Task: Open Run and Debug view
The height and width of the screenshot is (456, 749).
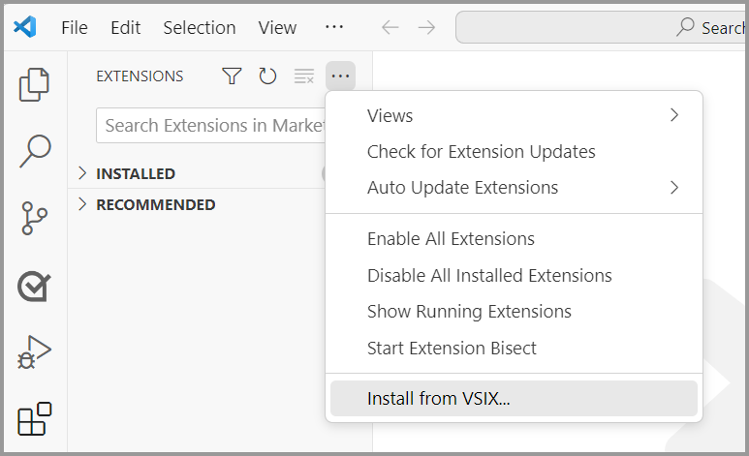Action: (x=35, y=352)
